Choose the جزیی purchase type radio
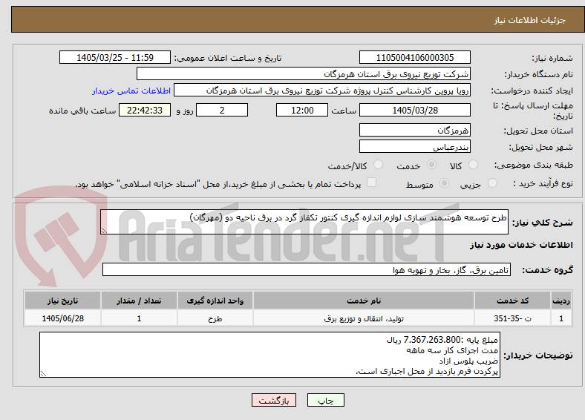 click(492, 183)
